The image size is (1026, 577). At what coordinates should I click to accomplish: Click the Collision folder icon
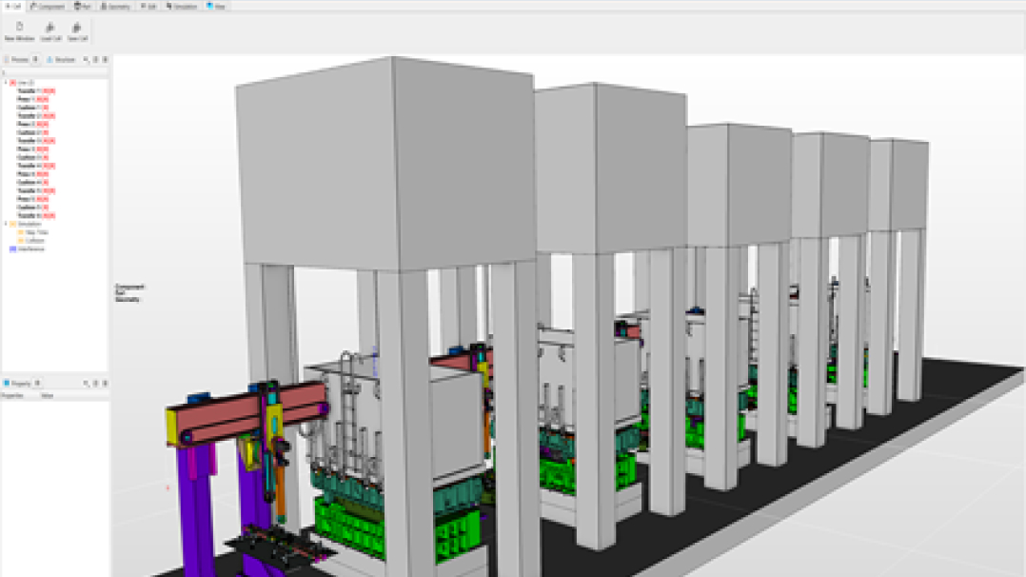click(20, 240)
